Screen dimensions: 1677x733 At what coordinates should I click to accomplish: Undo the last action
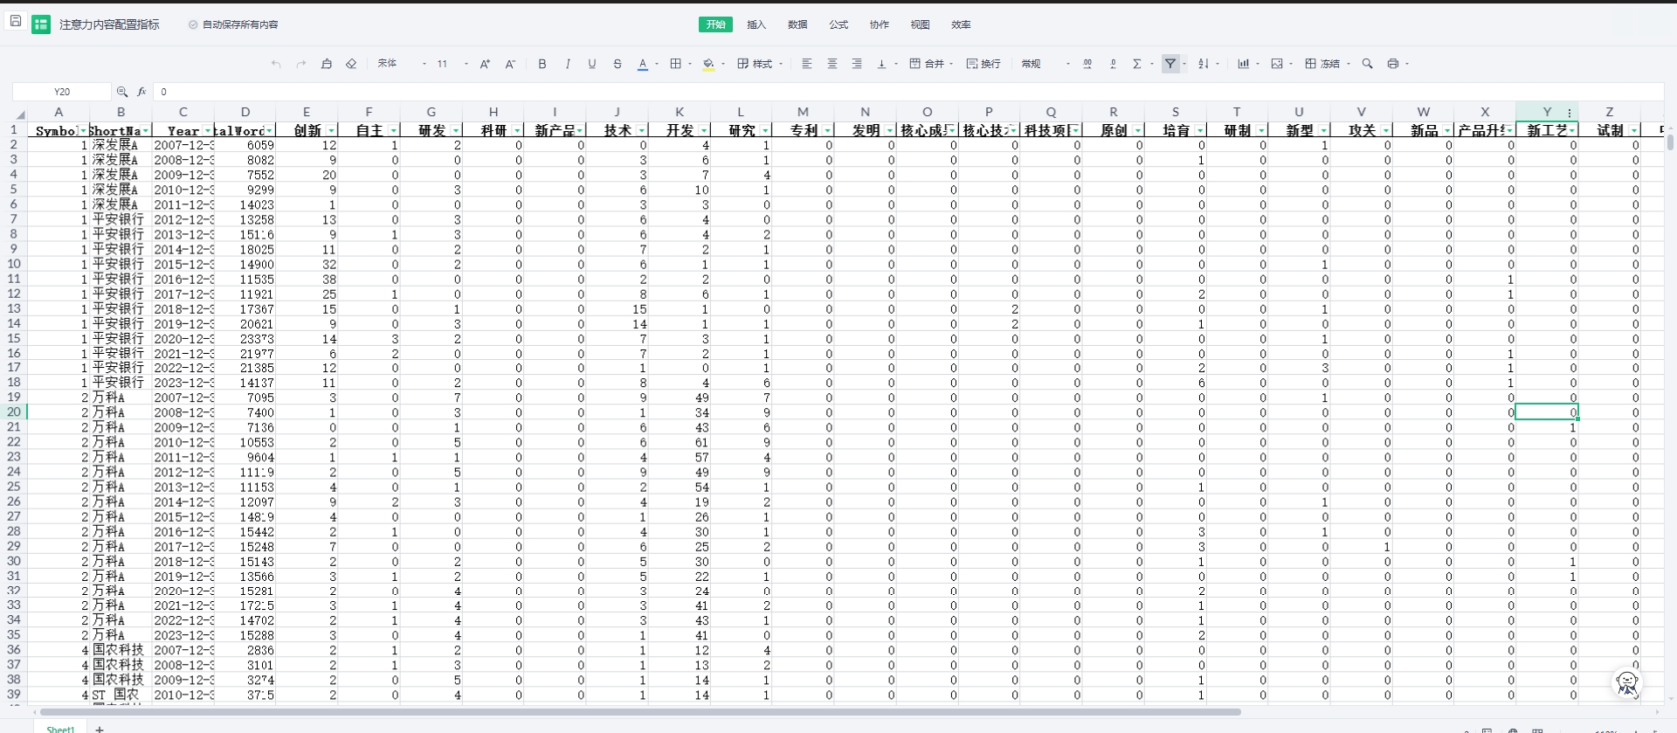coord(276,64)
